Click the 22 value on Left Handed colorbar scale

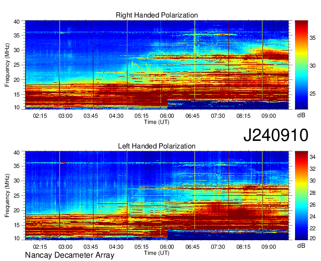pos(313,228)
